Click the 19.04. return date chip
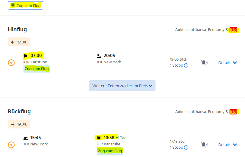Image resolution: width=245 pixels, height=157 pixels. coord(19,124)
